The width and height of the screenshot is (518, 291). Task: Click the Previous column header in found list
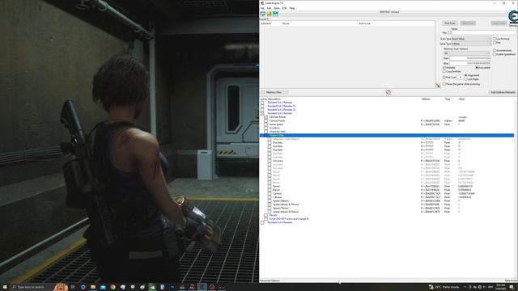pyautogui.click(x=364, y=23)
